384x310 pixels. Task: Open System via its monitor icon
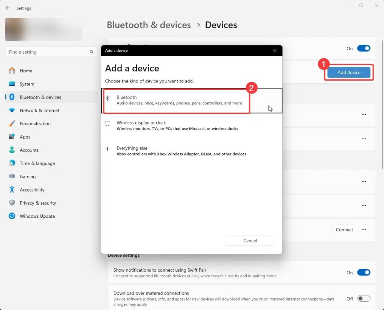point(12,84)
